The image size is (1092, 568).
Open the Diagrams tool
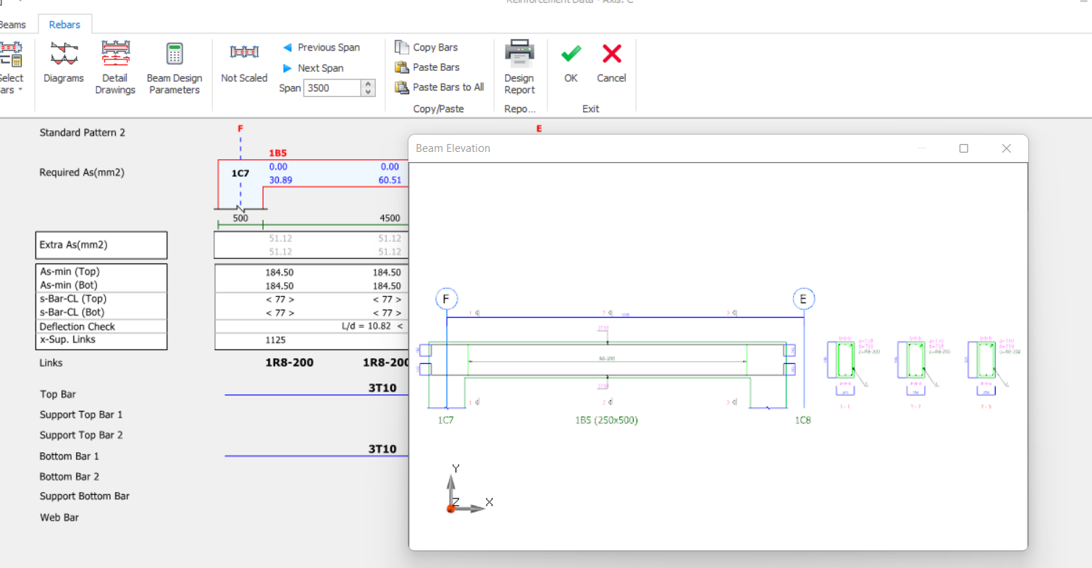(64, 64)
